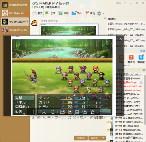This screenshot has height=142, width=146.
Task: Click the member list scrollbar
Action: pos(145,100)
